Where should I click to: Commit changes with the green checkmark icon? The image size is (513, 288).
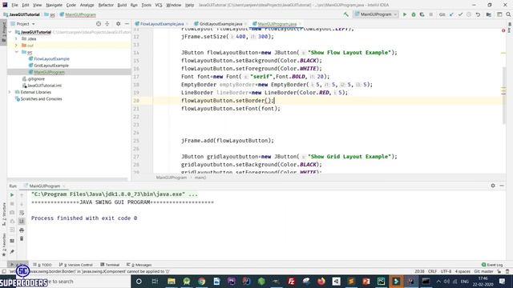[460, 14]
